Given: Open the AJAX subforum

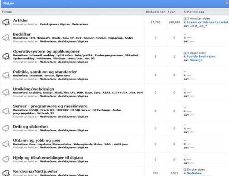Looking at the screenshot, I should tap(106, 93).
